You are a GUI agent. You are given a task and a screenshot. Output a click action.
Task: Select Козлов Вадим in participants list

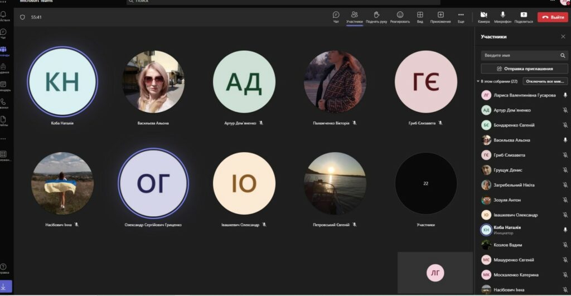(524, 245)
